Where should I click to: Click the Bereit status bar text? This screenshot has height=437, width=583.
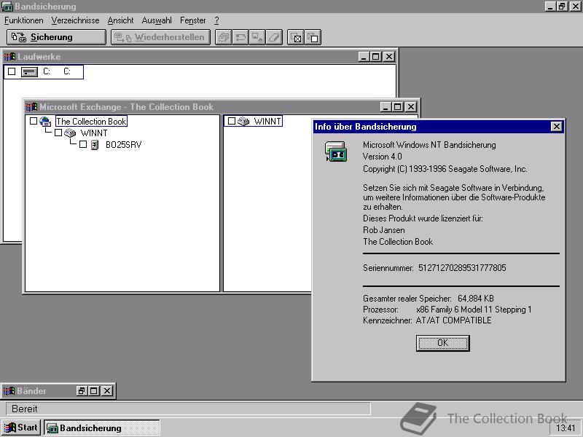coord(25,409)
